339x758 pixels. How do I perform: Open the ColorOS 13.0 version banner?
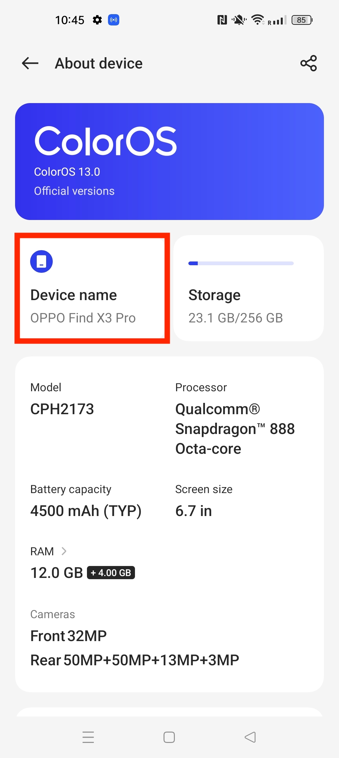(x=169, y=162)
